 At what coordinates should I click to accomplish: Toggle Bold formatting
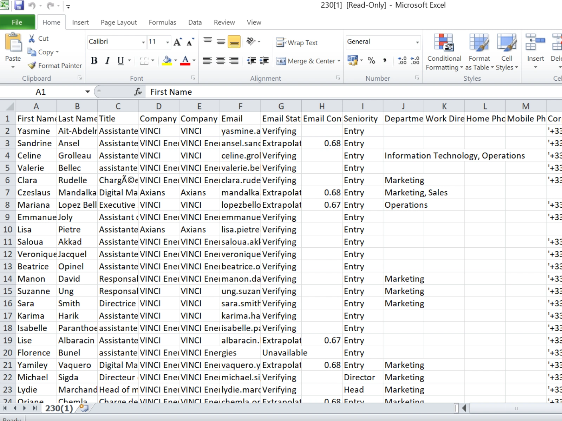click(x=94, y=61)
